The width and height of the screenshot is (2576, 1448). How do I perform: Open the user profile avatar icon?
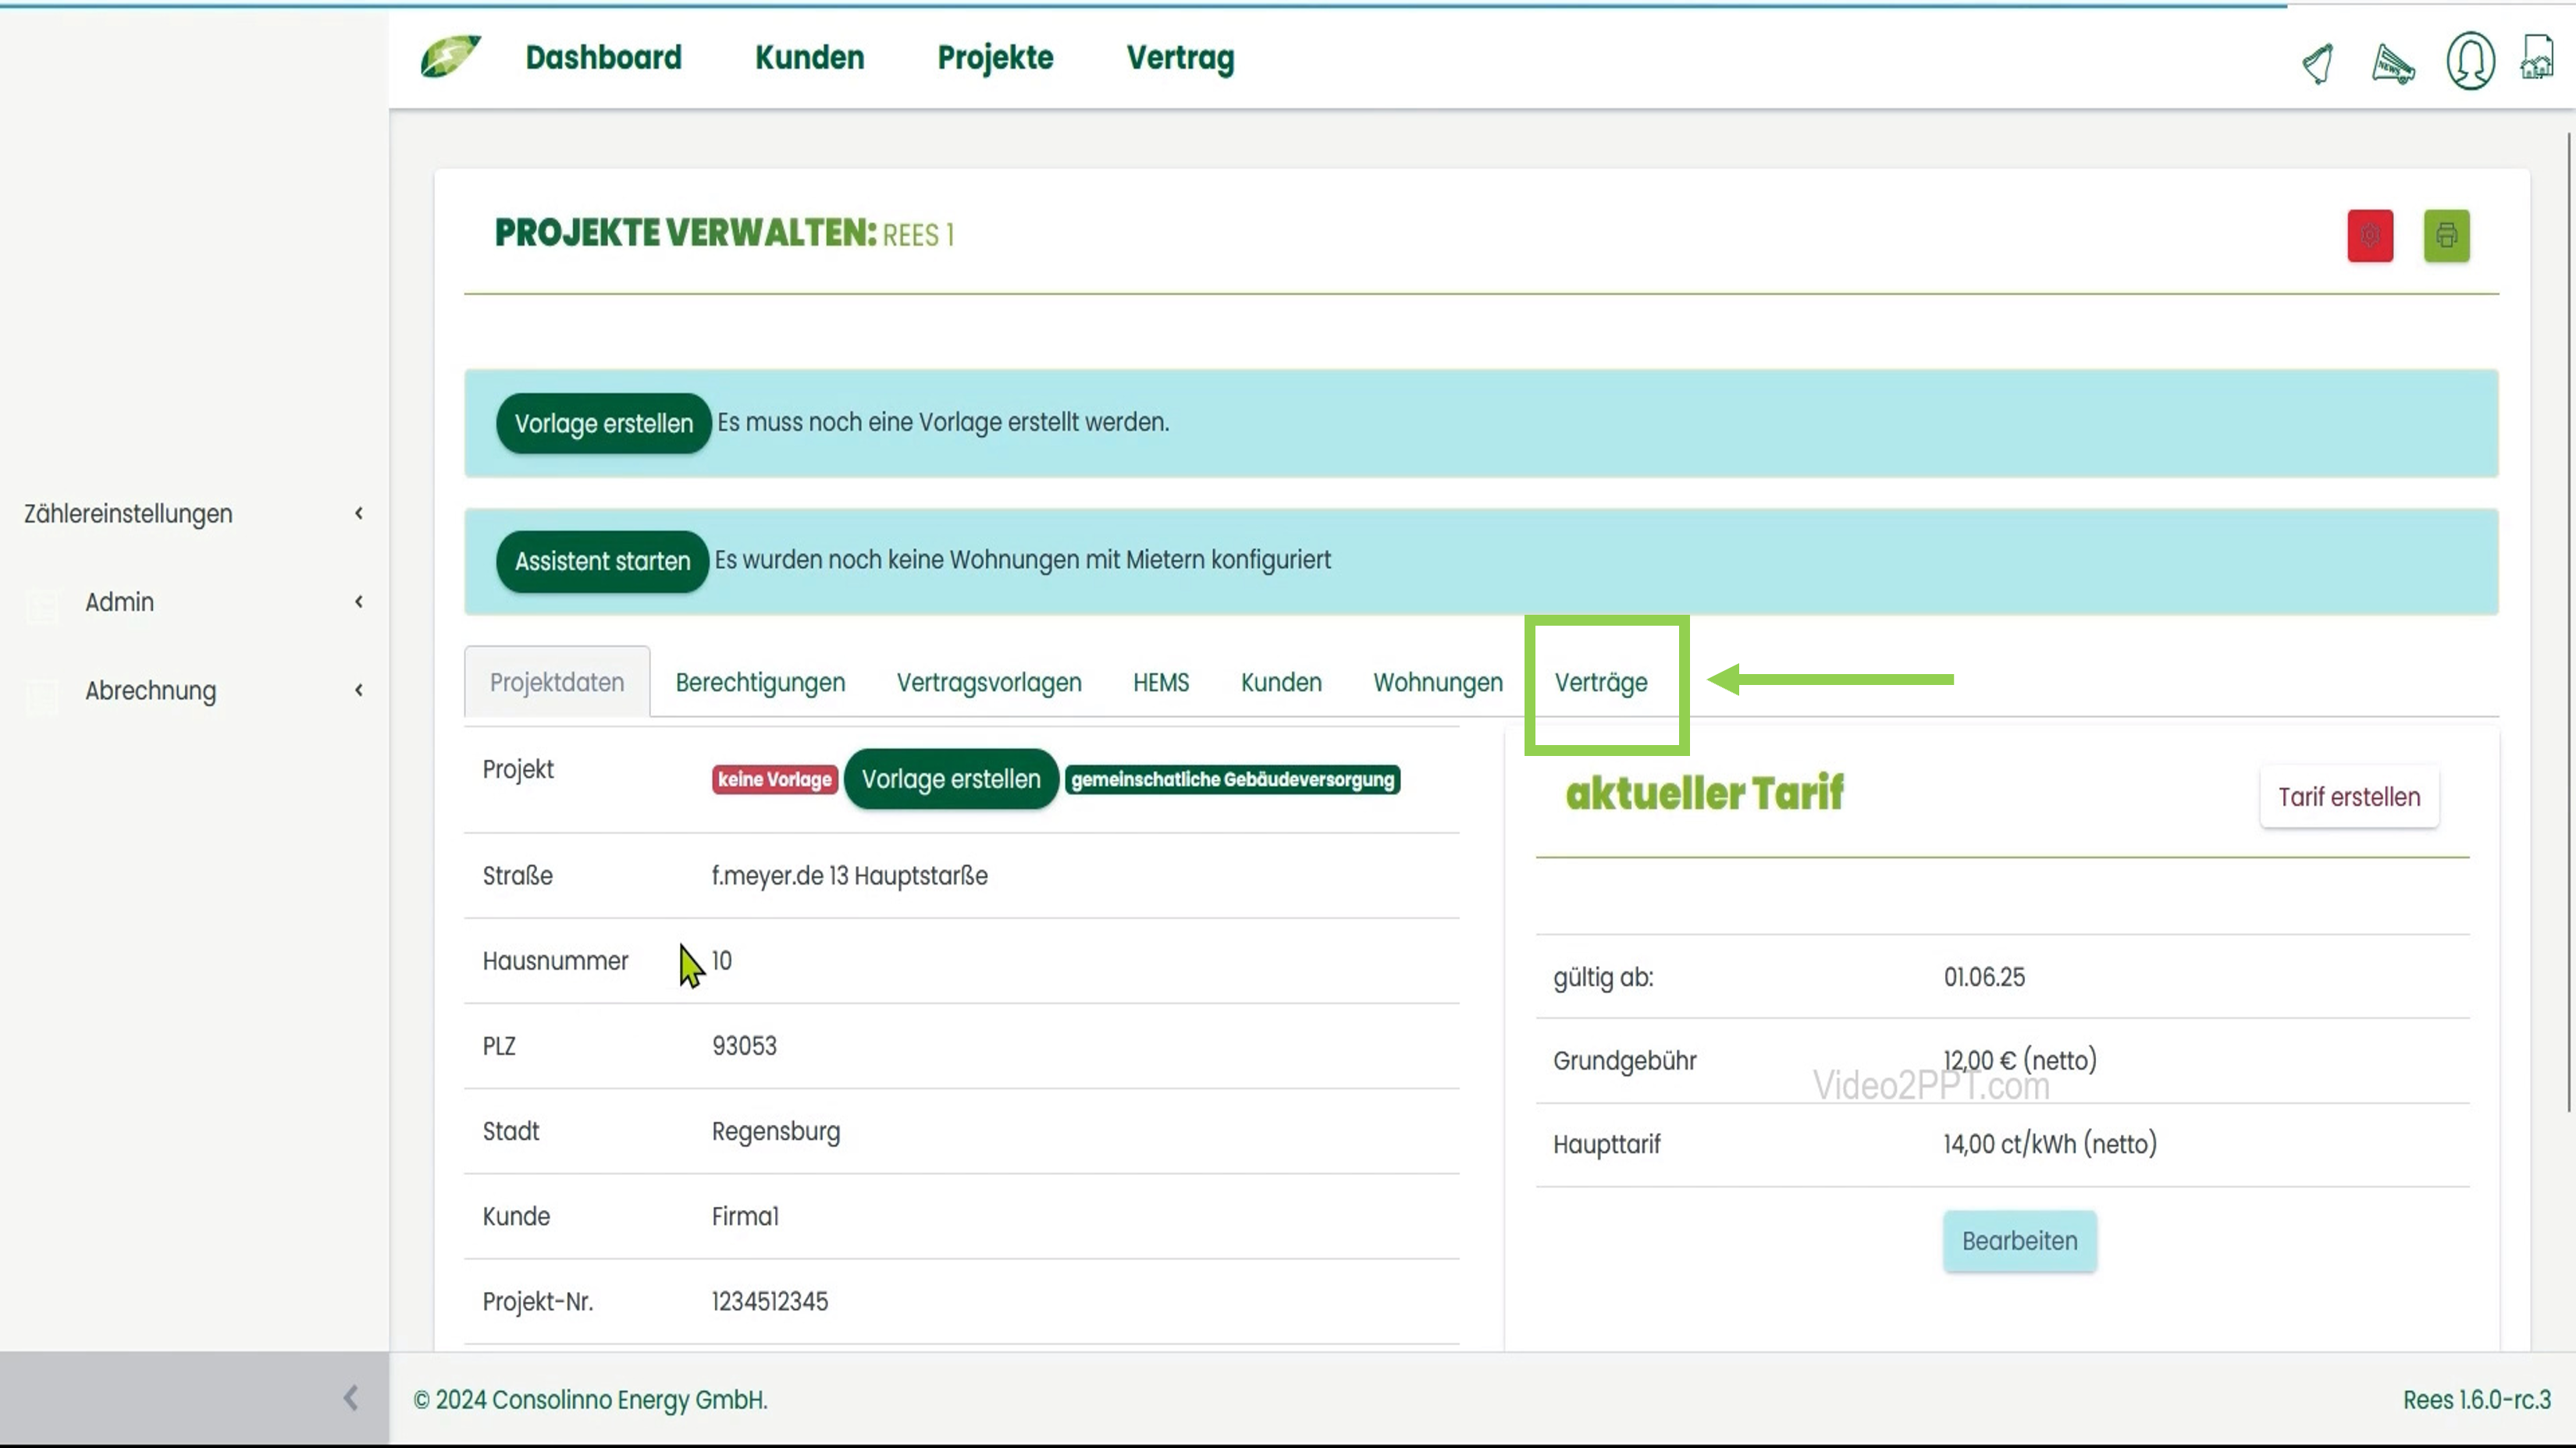[2470, 61]
